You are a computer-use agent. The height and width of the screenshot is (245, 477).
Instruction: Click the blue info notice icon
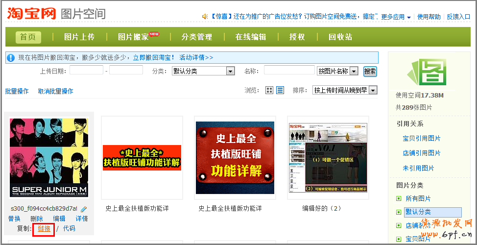(x=11, y=58)
